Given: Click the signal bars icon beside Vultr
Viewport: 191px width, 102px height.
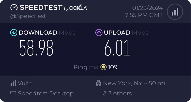Looking at the screenshot, I should 13,83.
